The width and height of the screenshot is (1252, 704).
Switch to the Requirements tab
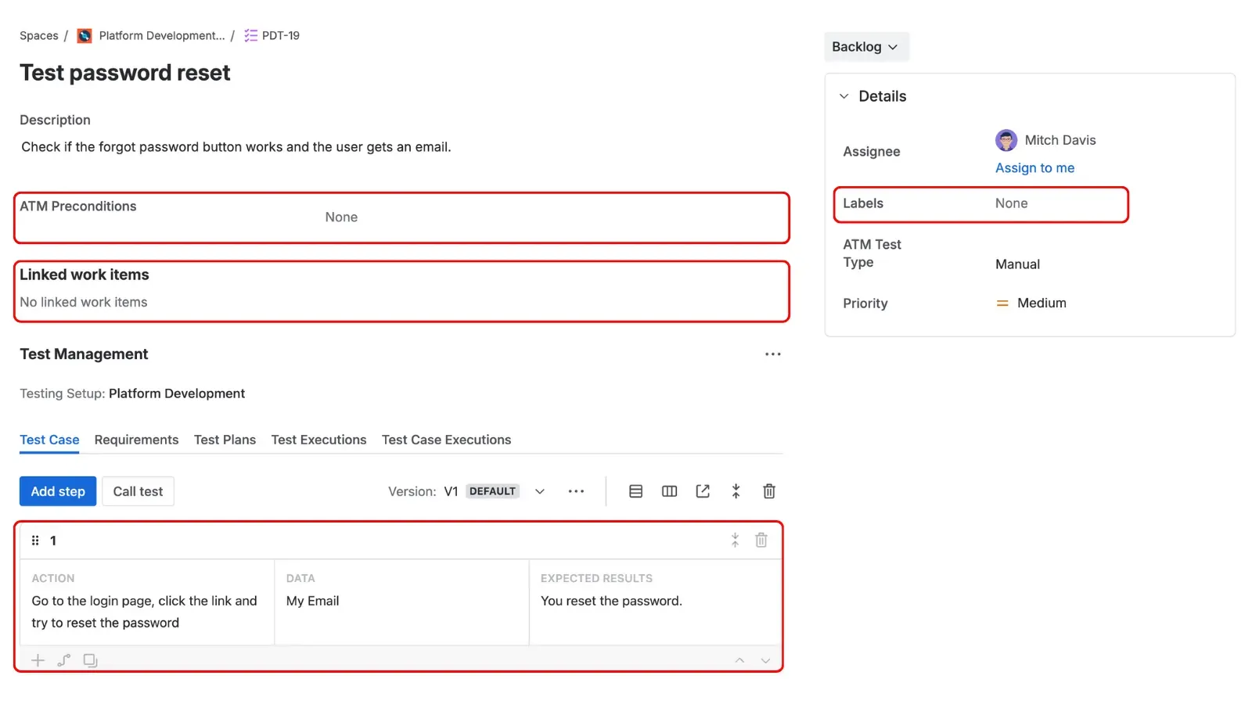point(136,440)
